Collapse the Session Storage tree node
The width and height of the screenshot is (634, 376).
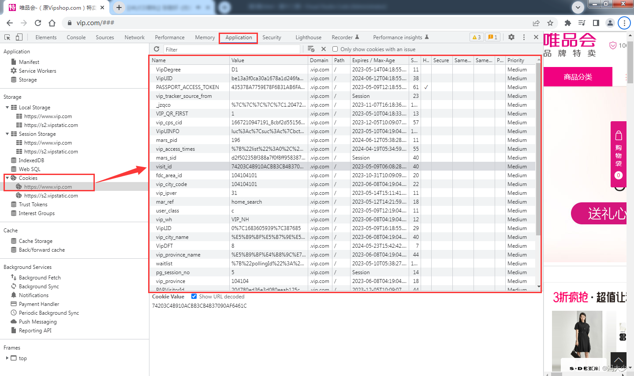tap(7, 134)
